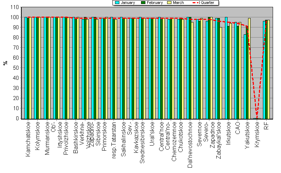The width and height of the screenshot is (281, 173).
Task: Click the % y-axis title
Action: [5, 63]
